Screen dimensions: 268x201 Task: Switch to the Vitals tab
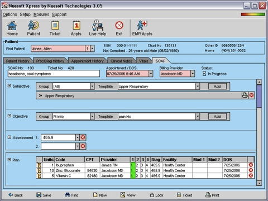(143, 61)
